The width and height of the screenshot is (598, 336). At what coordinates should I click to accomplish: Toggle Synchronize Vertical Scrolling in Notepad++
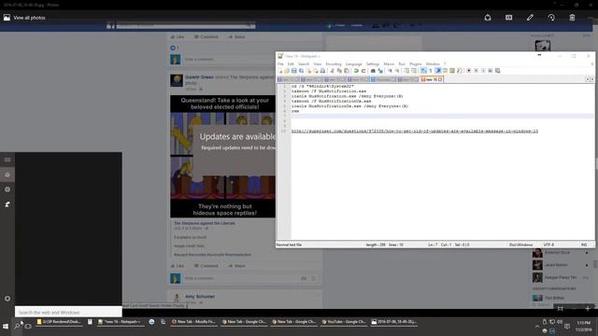tap(406, 71)
